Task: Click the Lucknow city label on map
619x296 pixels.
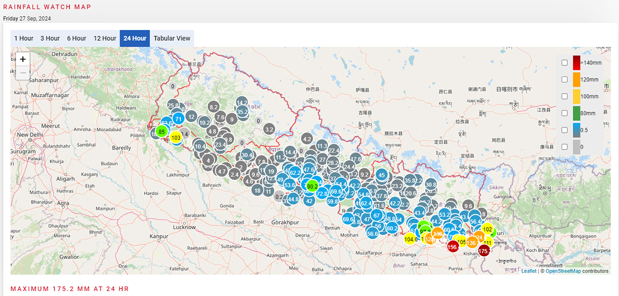Action: tap(184, 228)
